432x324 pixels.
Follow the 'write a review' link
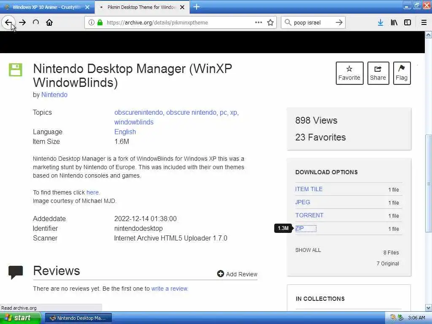coord(170,289)
